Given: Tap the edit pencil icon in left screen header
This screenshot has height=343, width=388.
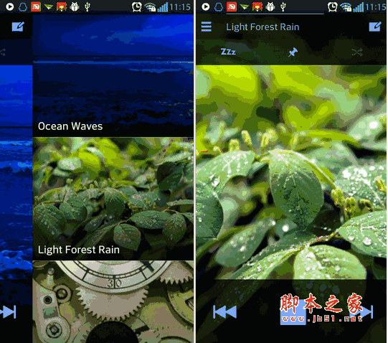Looking at the screenshot, I should point(18,27).
